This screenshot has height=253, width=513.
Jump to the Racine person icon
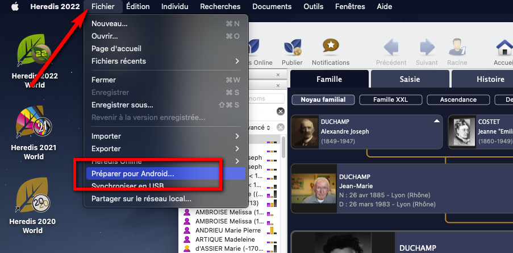coord(456,47)
